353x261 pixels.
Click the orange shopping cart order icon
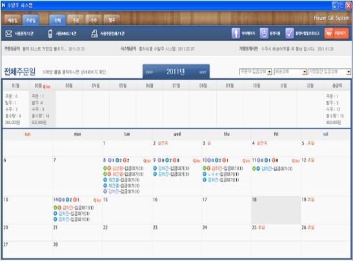pyautogui.click(x=329, y=34)
